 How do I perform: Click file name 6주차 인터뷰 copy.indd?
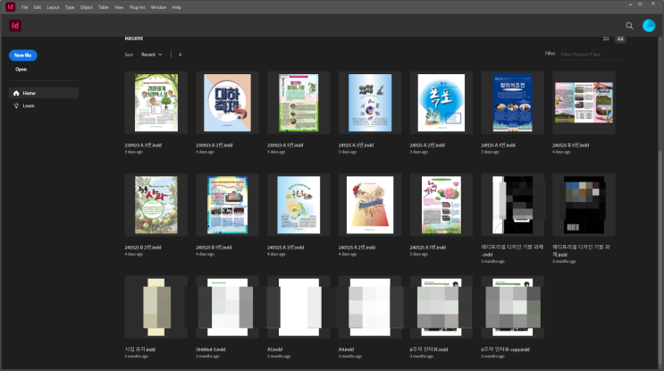pyautogui.click(x=505, y=350)
